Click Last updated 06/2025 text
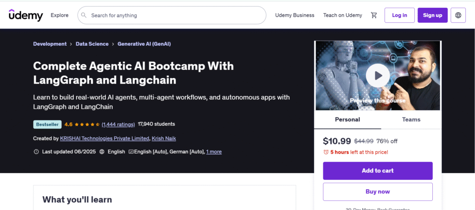 pyautogui.click(x=69, y=152)
